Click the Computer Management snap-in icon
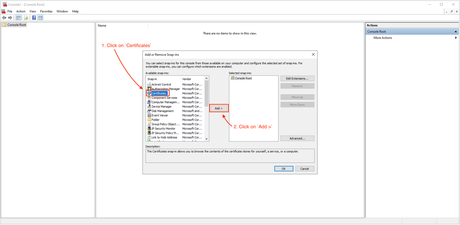460x225 pixels. pos(149,102)
